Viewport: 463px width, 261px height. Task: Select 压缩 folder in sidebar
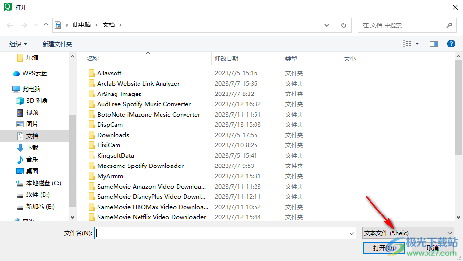[x=32, y=58]
